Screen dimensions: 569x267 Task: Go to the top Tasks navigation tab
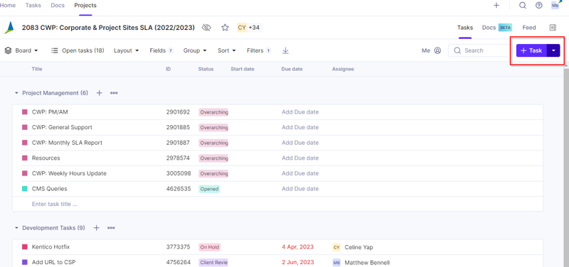33,6
